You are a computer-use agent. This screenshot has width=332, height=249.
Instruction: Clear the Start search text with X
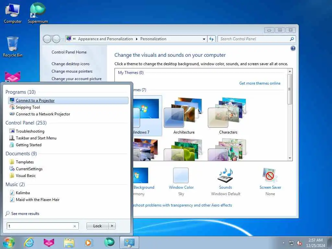tap(75, 226)
